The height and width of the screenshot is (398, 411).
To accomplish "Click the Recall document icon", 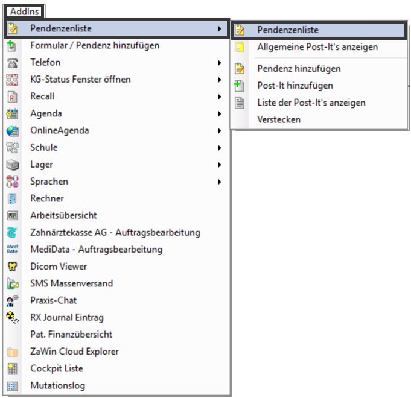I will click(x=12, y=97).
